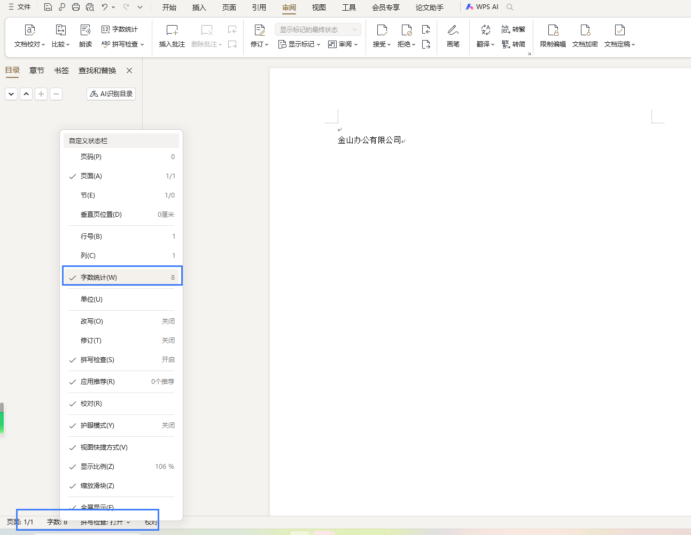
Task: Toggle 节(E) status bar option
Action: 122,195
